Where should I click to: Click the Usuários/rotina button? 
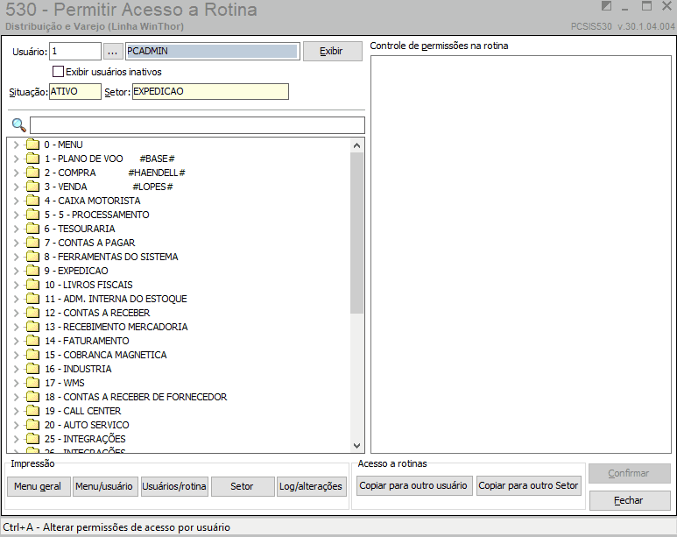174,486
